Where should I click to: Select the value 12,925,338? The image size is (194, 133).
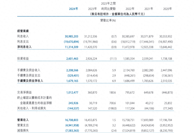[147, 47]
